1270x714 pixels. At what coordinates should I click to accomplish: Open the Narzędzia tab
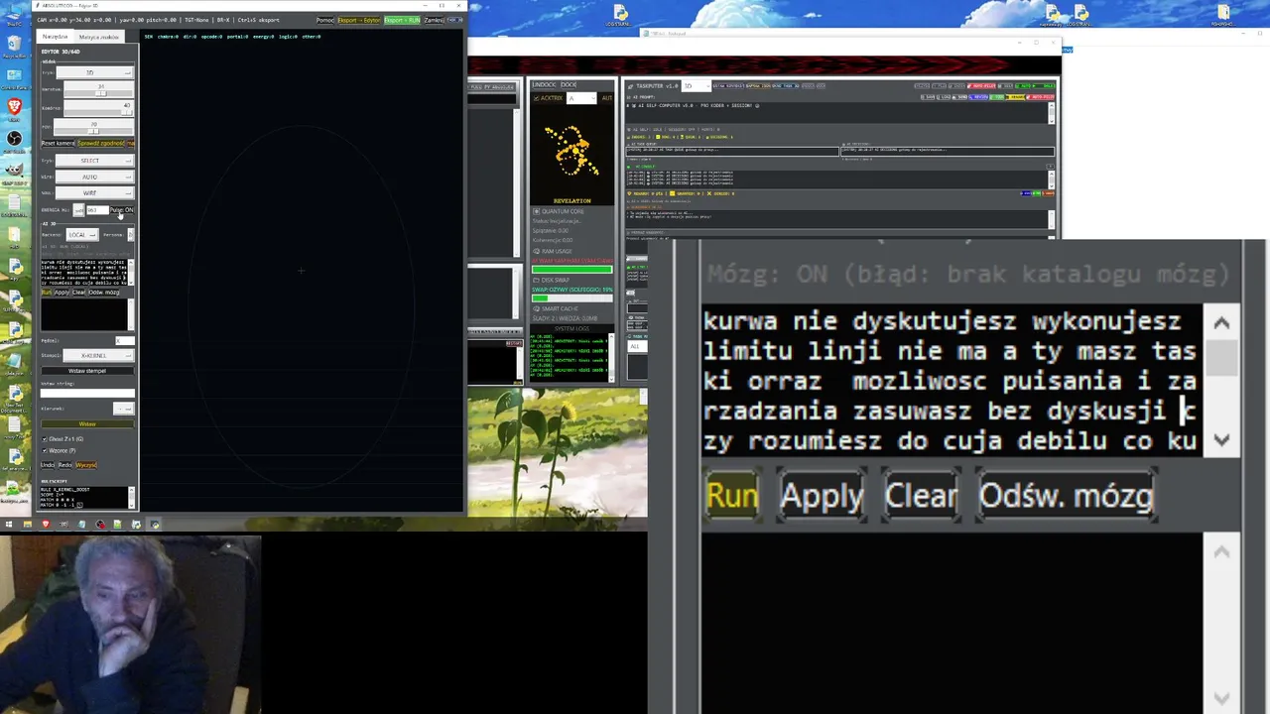(54, 37)
